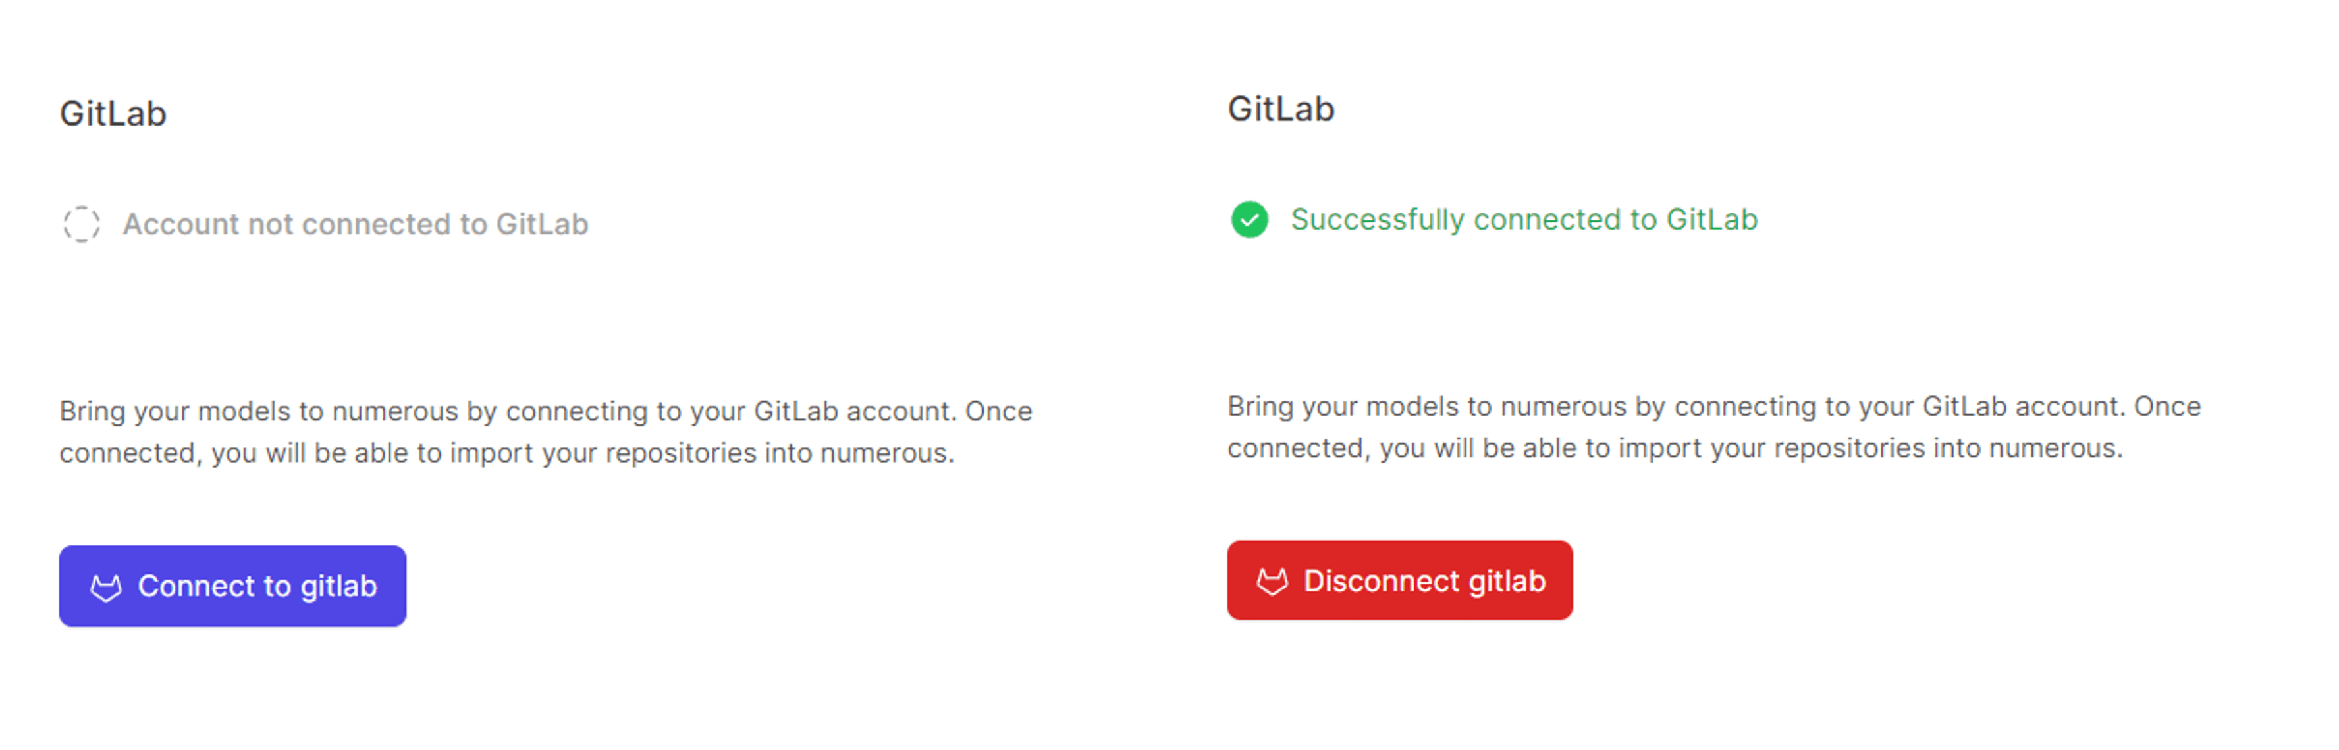Click the green checkmark success icon

[1249, 220]
